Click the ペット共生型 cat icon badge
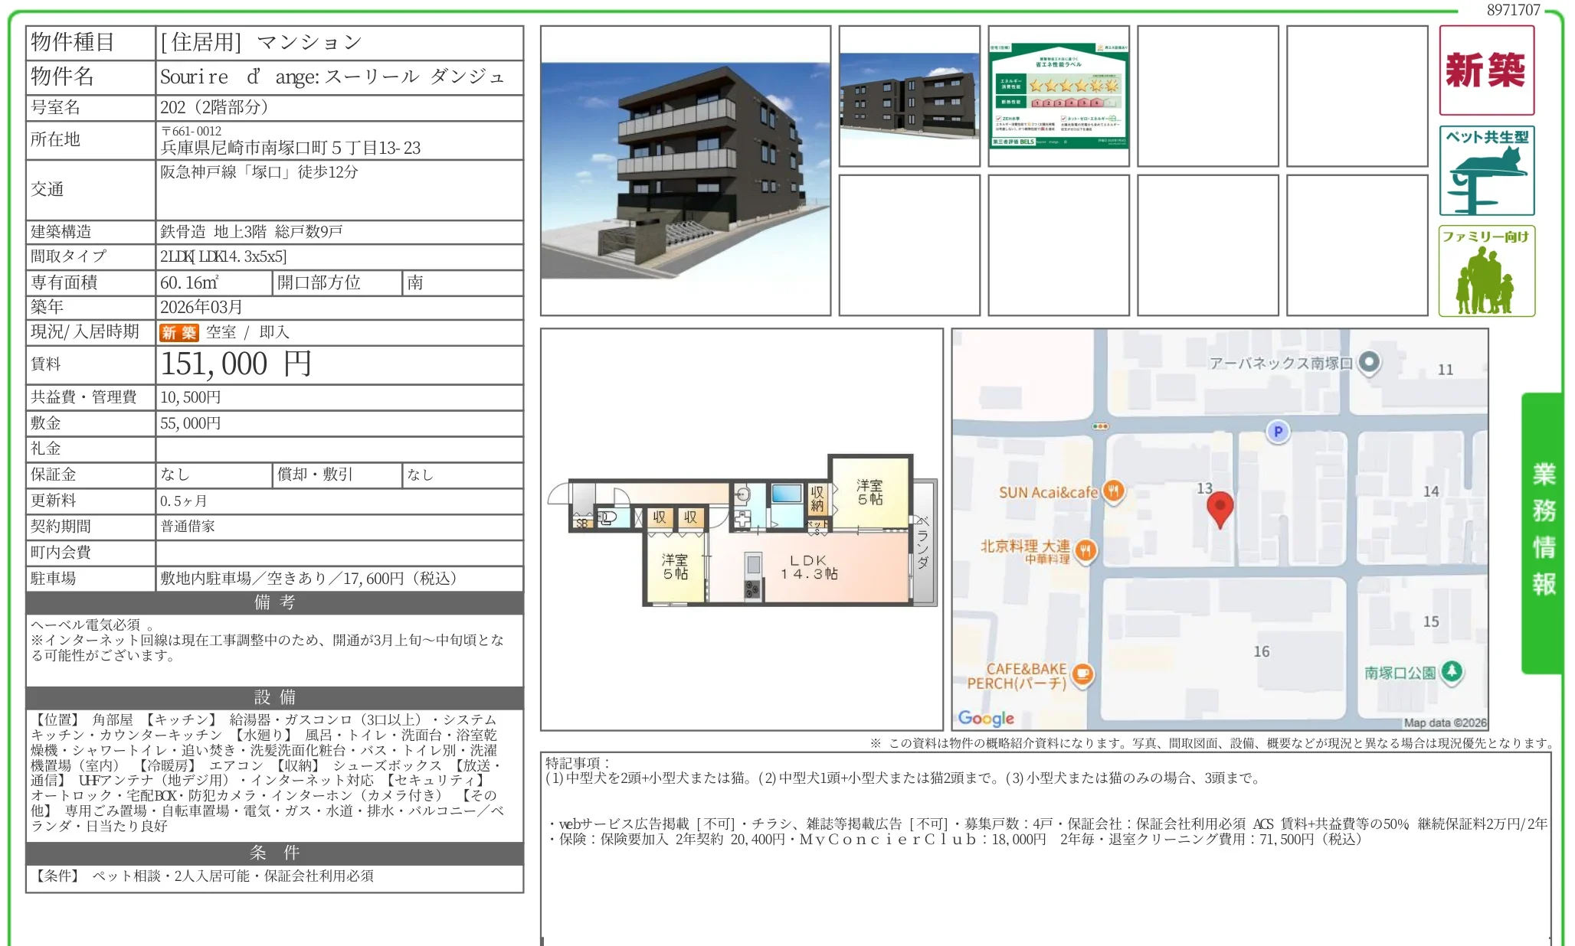 coord(1485,171)
